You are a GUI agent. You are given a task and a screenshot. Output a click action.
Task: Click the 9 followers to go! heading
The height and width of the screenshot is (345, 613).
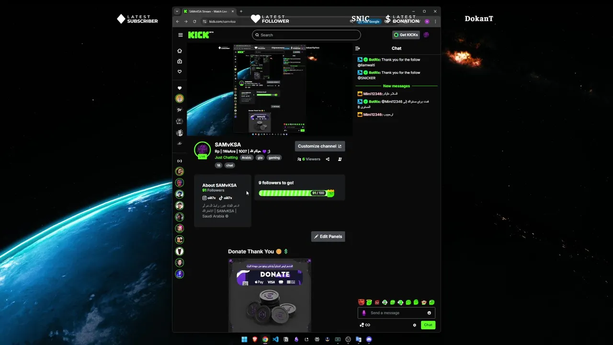click(x=276, y=183)
